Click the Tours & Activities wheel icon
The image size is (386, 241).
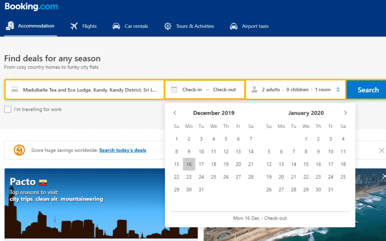(168, 26)
